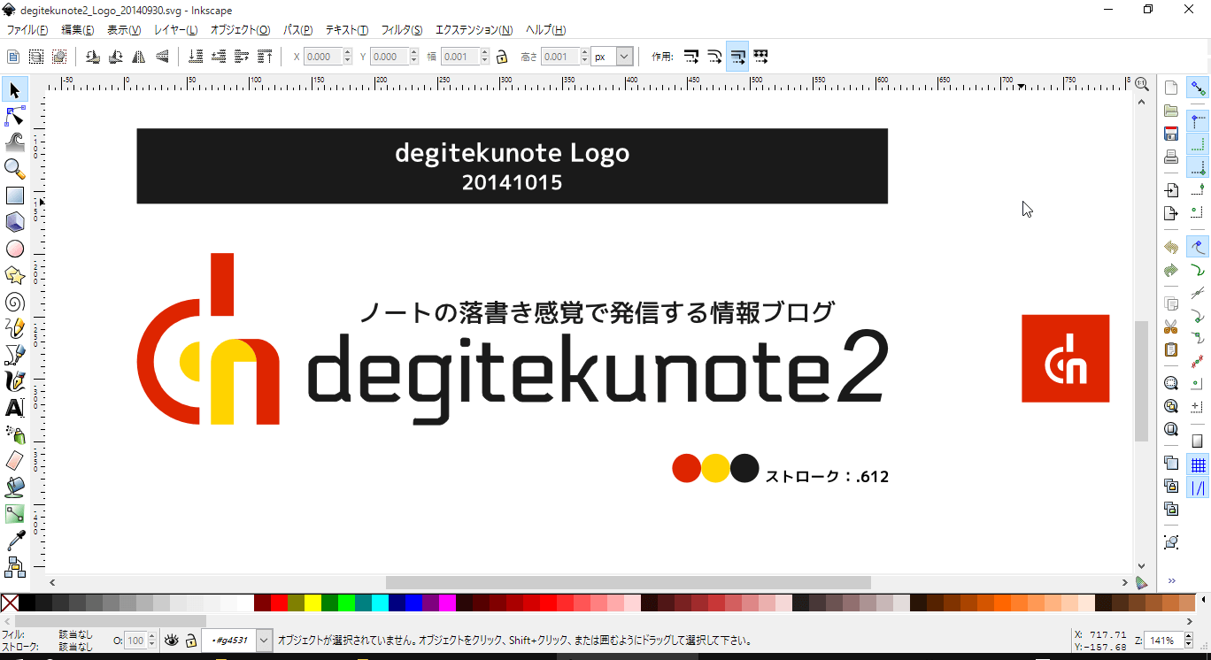
Task: Toggle current layer visibility eye
Action: click(x=173, y=640)
